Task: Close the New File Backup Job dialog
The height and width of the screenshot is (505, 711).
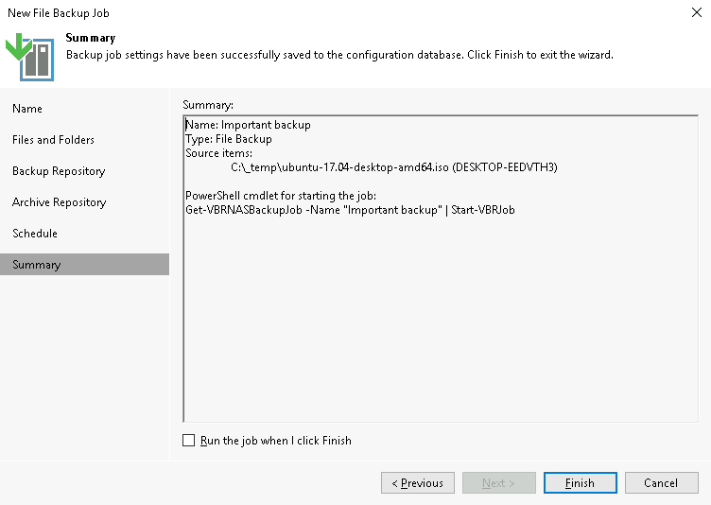Action: [x=697, y=12]
